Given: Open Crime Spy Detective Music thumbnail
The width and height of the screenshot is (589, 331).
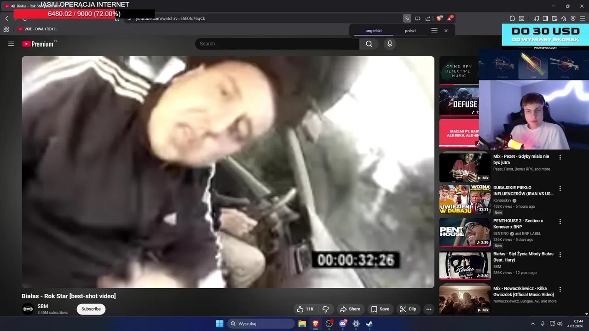Looking at the screenshot, I should pos(459,70).
